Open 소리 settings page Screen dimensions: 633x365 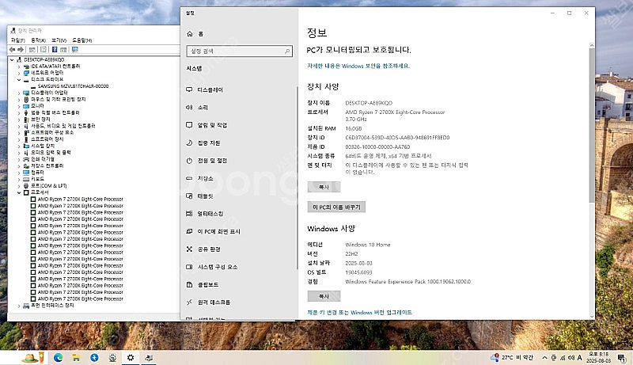[x=238, y=108]
